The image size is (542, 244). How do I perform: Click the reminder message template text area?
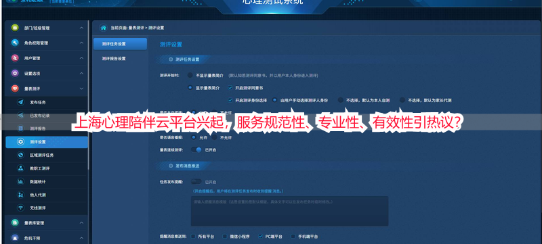tap(289, 211)
